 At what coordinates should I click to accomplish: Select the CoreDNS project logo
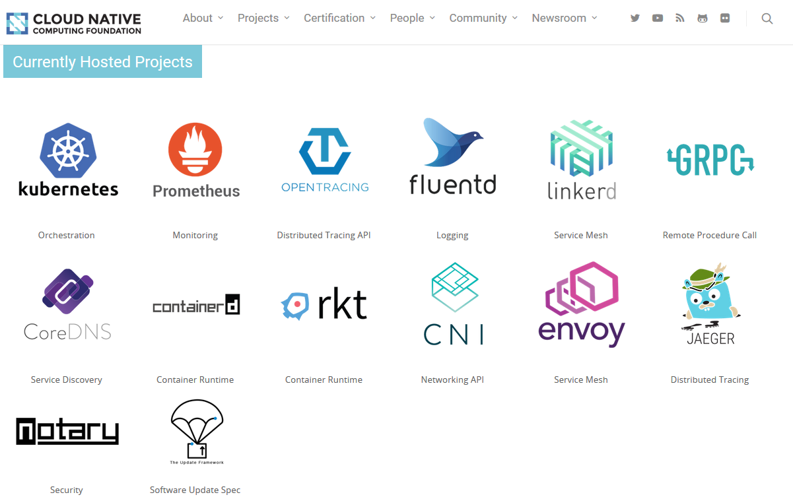coord(67,304)
